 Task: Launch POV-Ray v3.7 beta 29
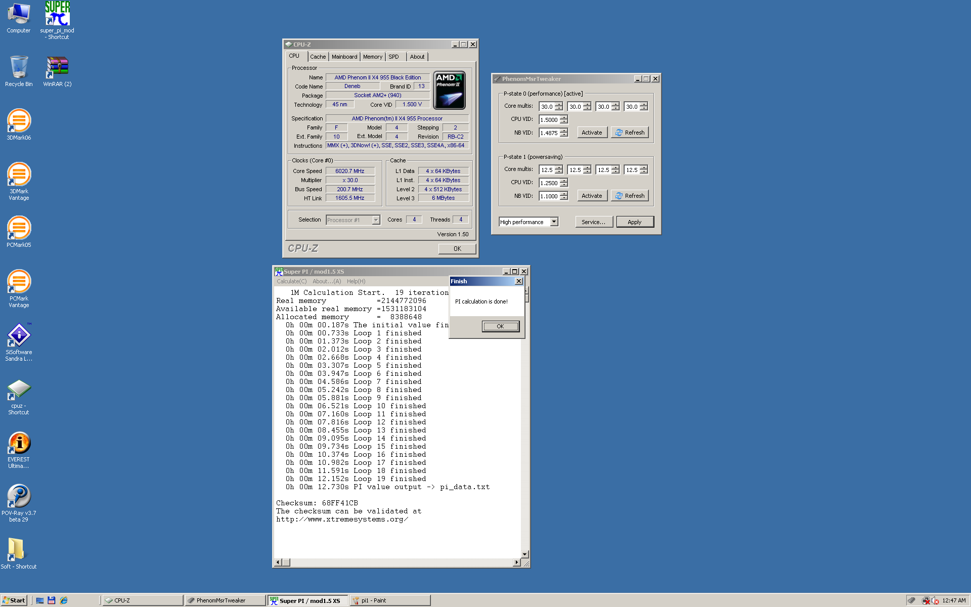(19, 503)
